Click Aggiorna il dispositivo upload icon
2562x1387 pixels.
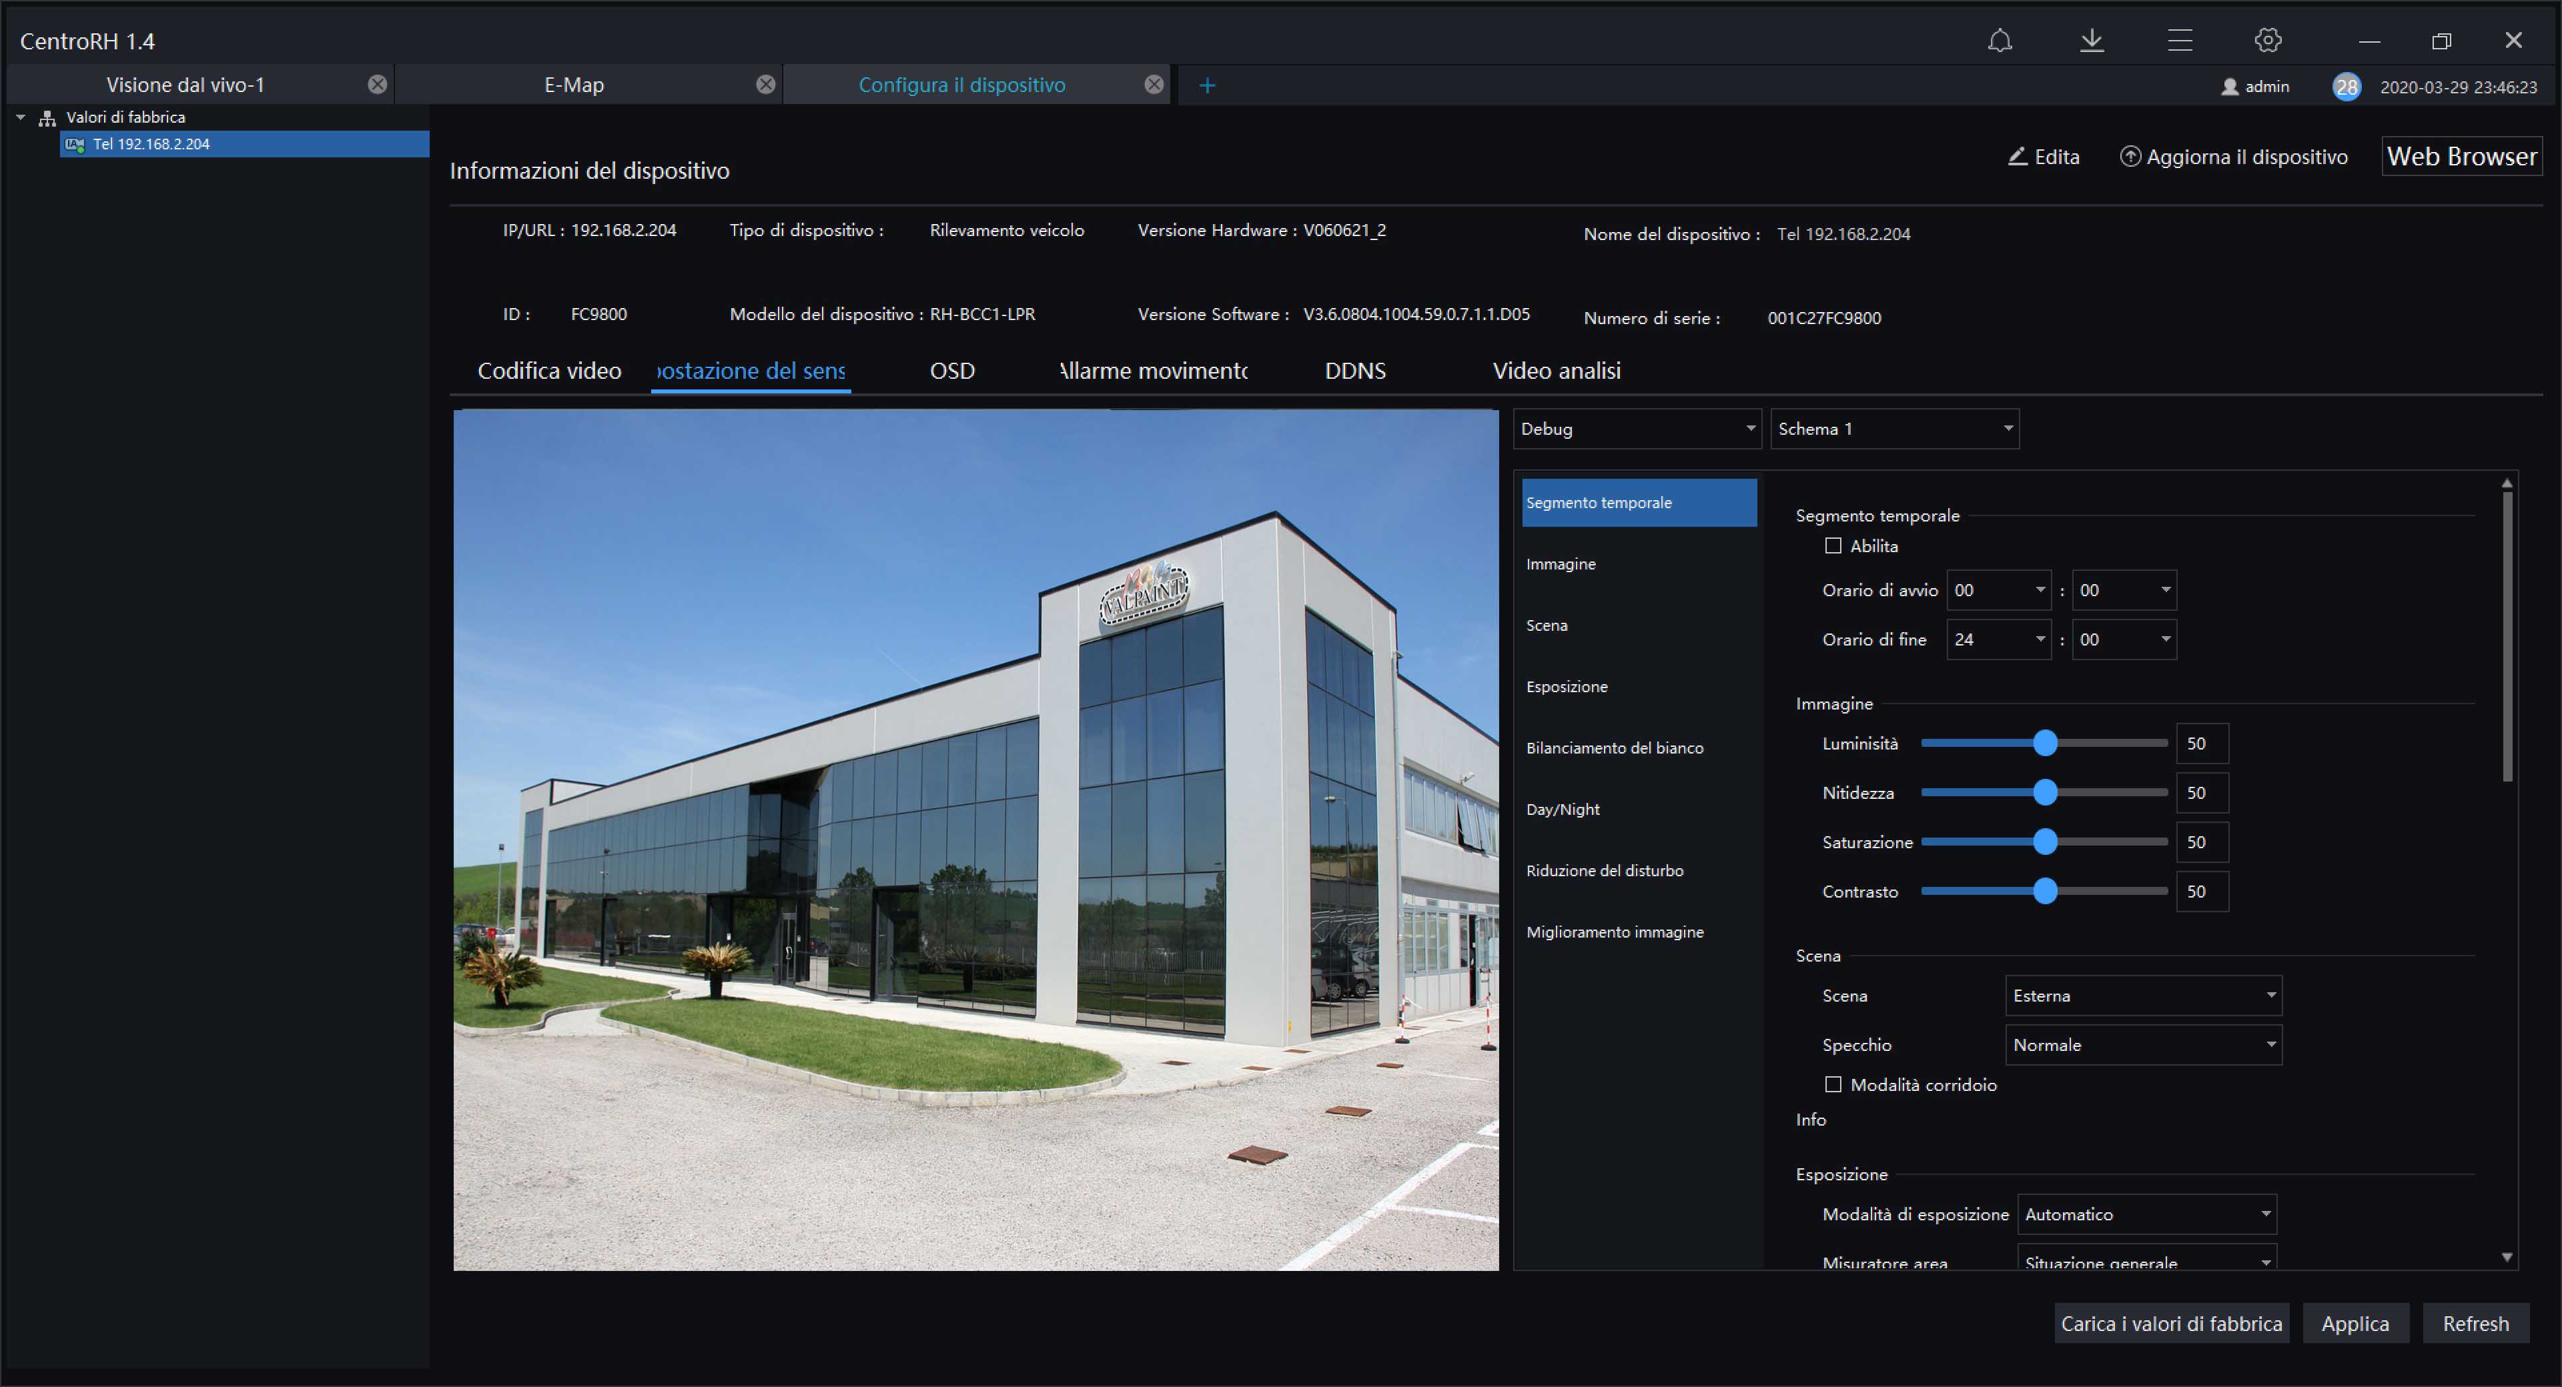(2130, 157)
